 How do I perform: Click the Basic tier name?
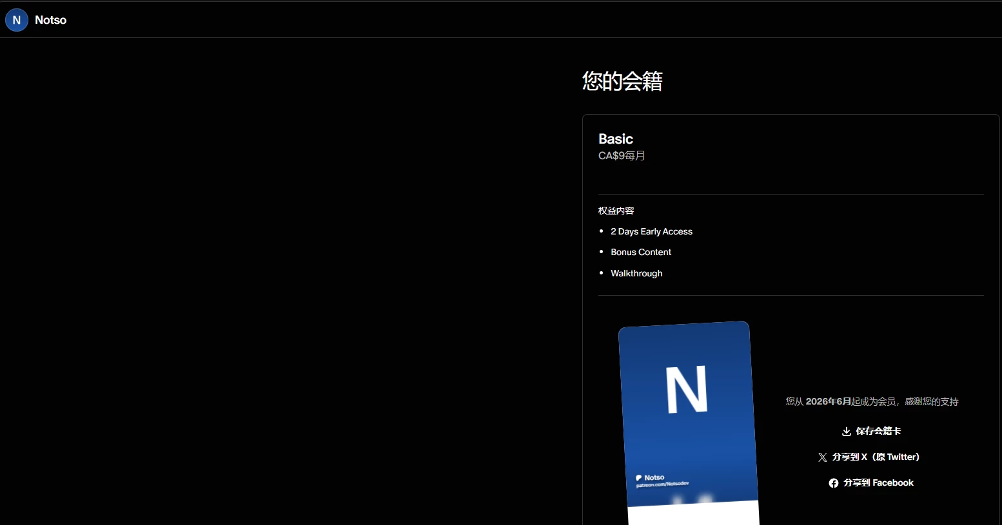616,139
